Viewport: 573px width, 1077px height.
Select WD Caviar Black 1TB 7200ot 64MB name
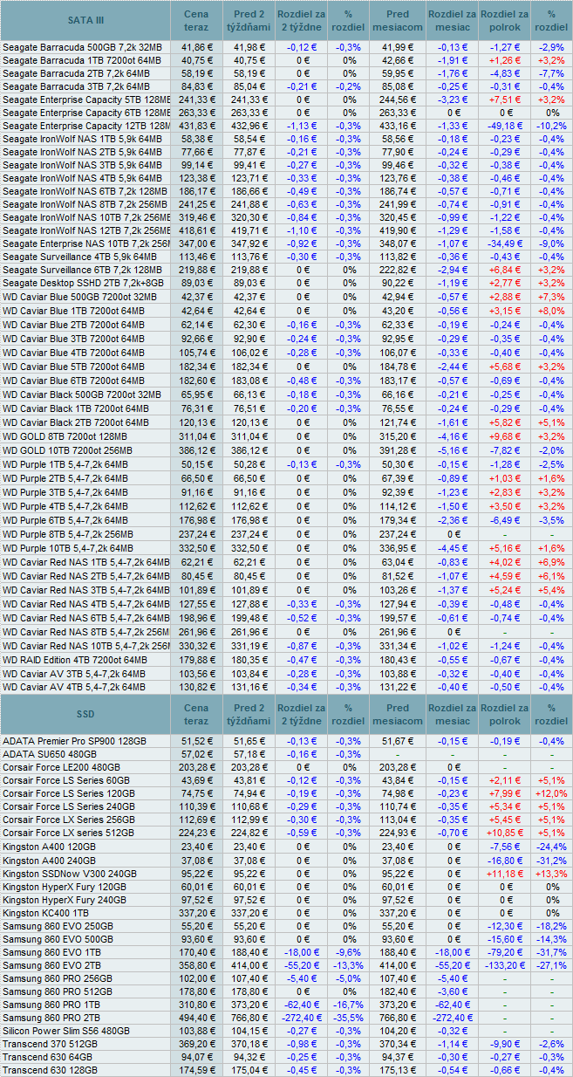click(x=76, y=408)
